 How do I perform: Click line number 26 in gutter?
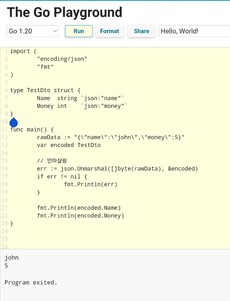pos(5,247)
